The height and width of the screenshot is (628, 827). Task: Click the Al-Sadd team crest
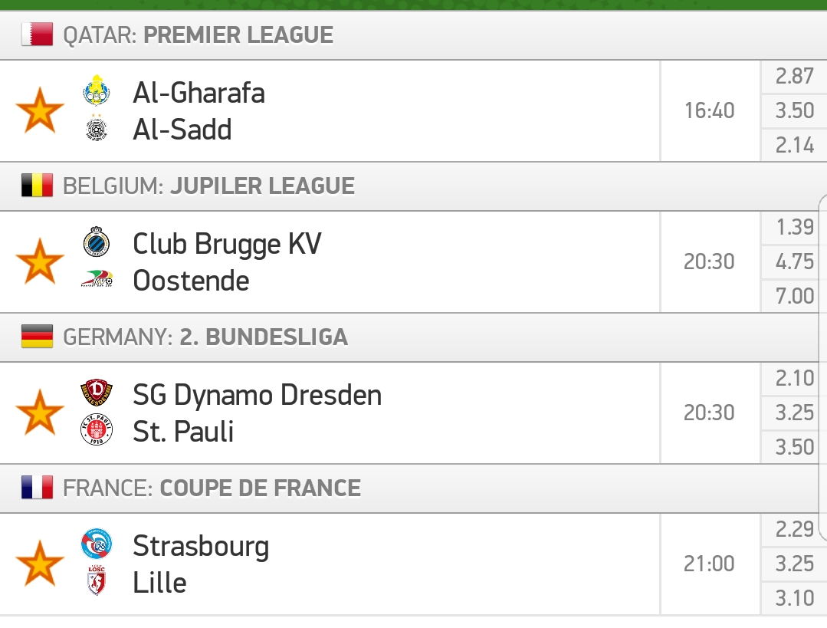pyautogui.click(x=97, y=128)
